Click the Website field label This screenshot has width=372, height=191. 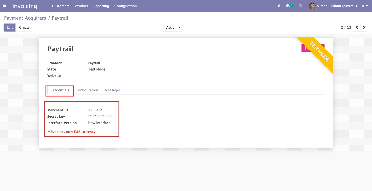point(54,76)
